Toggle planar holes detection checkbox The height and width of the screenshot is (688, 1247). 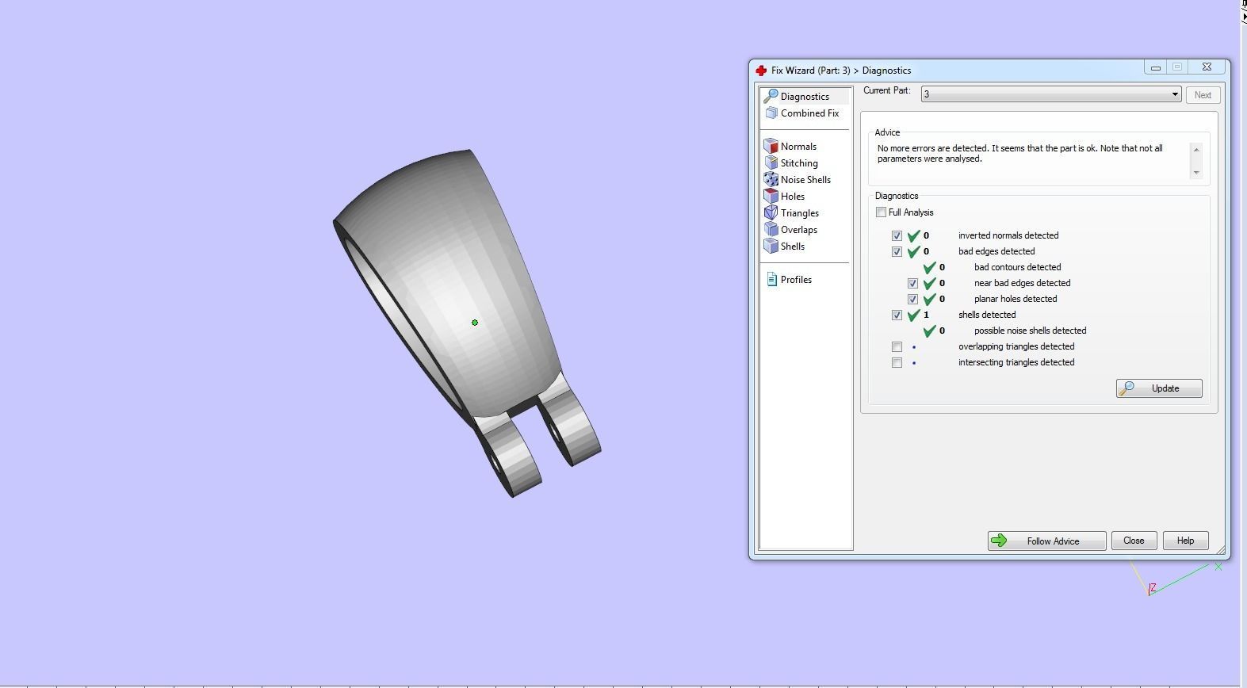click(912, 299)
